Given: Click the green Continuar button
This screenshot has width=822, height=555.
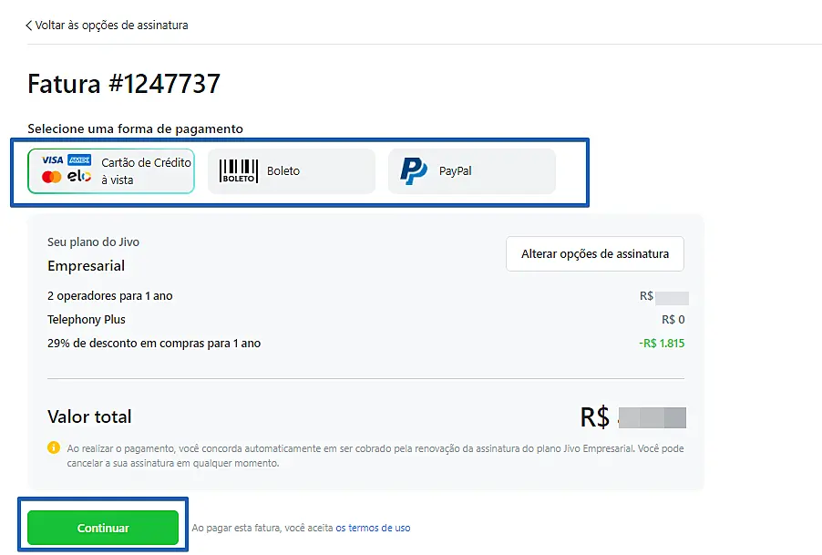Looking at the screenshot, I should point(103,528).
